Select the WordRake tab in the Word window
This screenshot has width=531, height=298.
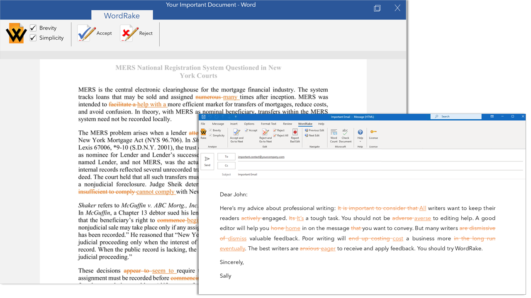coord(122,16)
